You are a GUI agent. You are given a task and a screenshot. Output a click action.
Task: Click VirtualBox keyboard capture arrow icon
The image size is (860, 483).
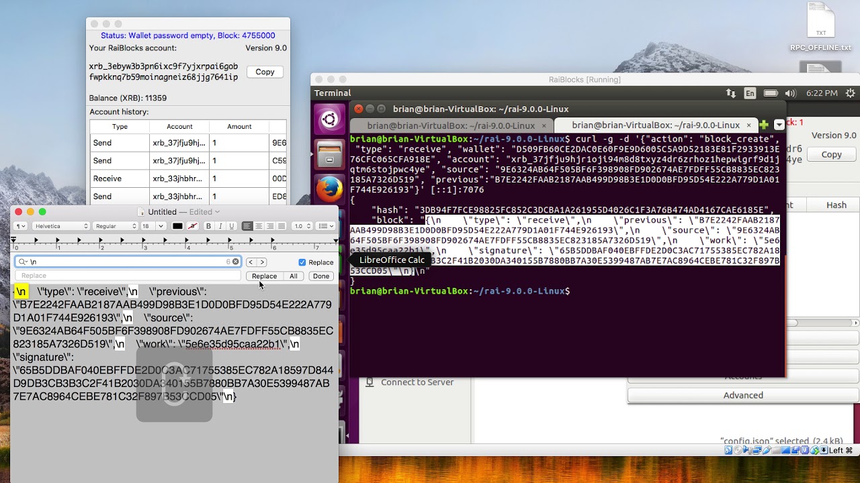click(823, 450)
